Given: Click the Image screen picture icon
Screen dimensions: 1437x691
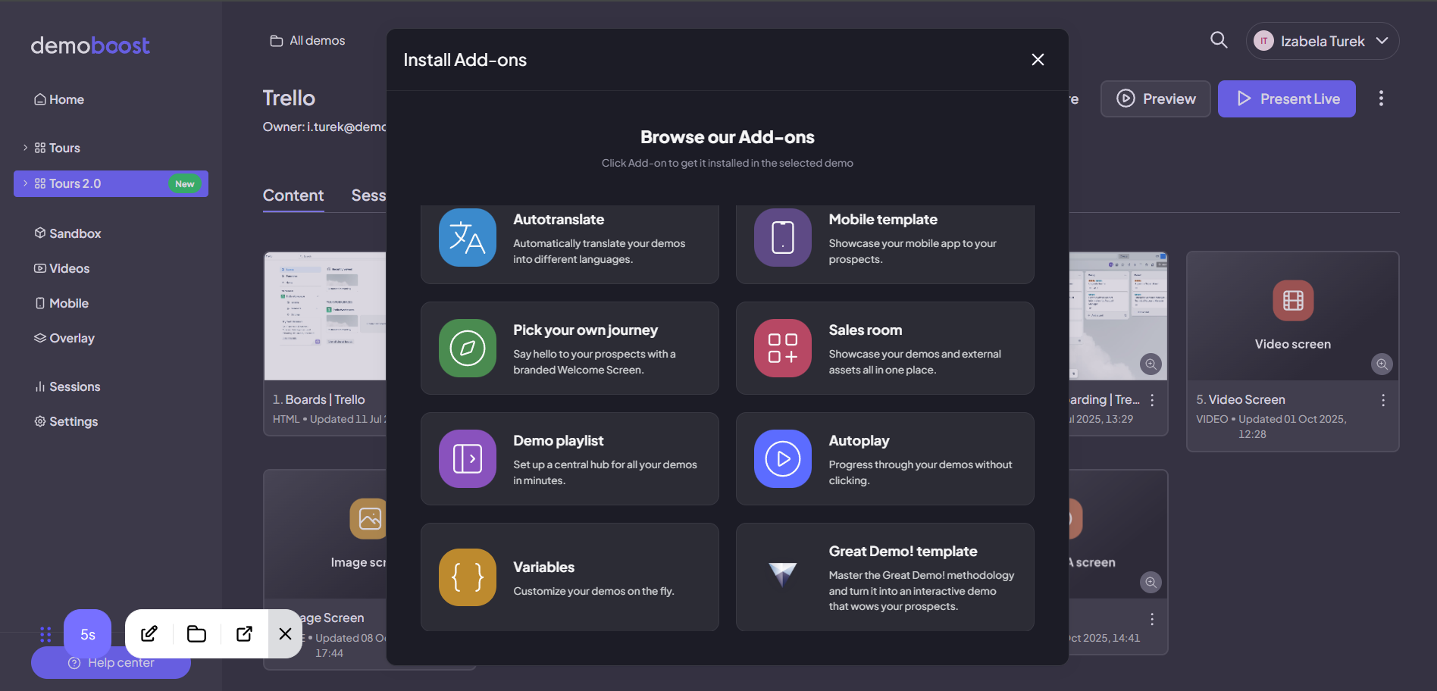Looking at the screenshot, I should (x=369, y=518).
